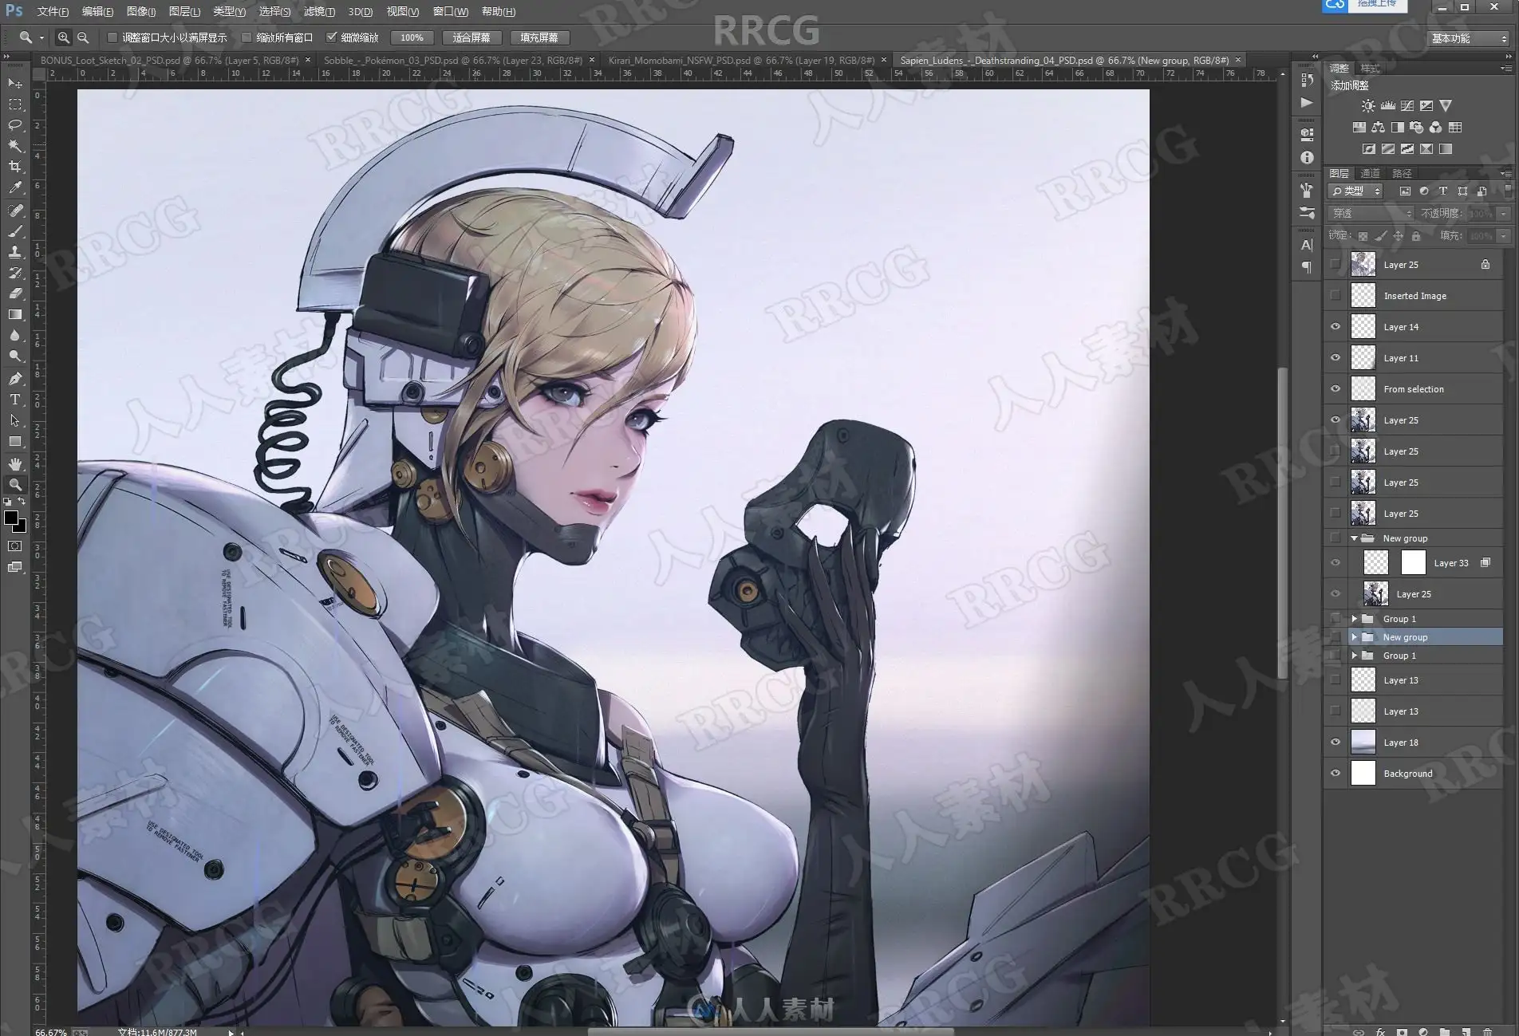Add a Curves adjustment
The width and height of the screenshot is (1519, 1036).
(1407, 105)
